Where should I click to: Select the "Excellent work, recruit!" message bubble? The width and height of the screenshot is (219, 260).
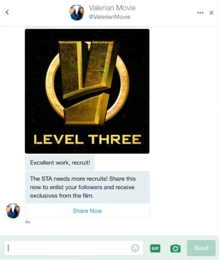(x=60, y=163)
